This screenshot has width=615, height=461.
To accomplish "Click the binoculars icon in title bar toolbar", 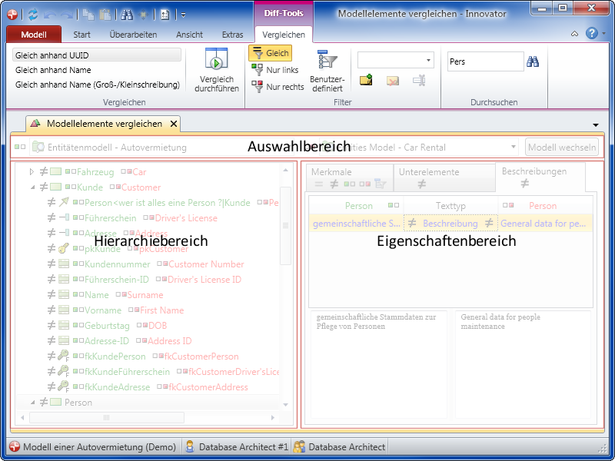I will click(x=128, y=14).
